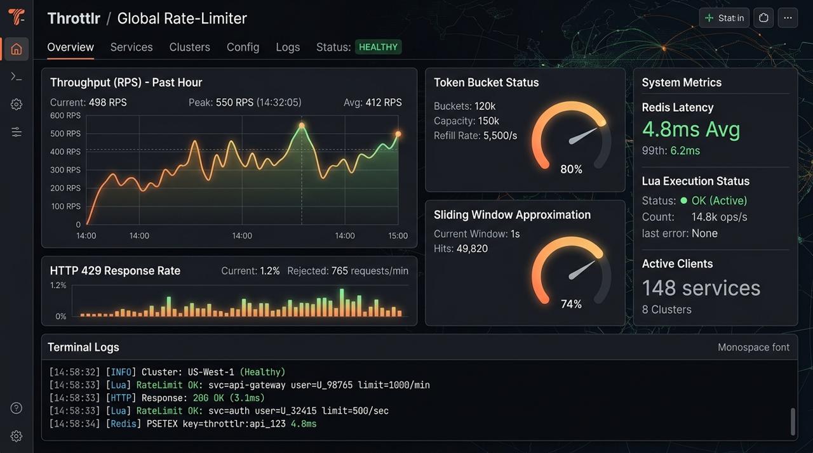813x453 pixels.
Task: Click '148 services' active clients value
Action: click(x=701, y=287)
